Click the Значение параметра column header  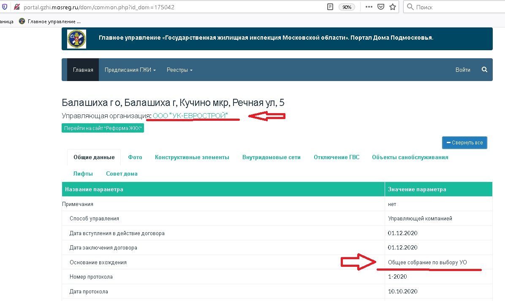point(439,189)
